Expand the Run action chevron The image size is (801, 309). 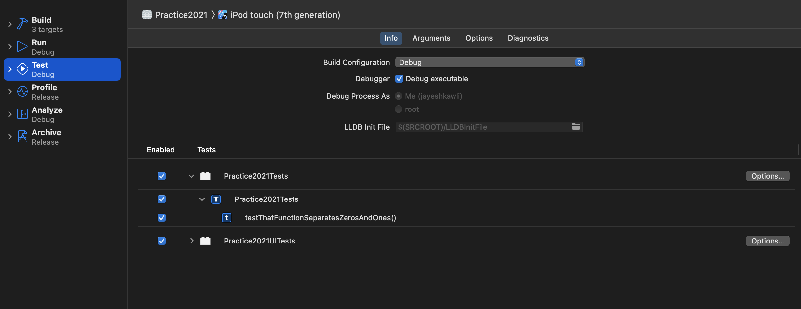pos(10,47)
